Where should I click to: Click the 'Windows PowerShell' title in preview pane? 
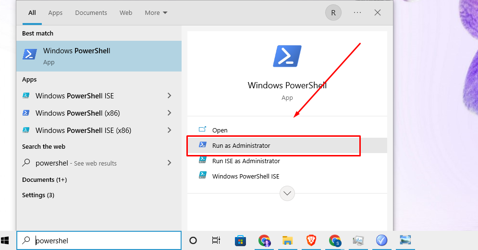coord(287,85)
